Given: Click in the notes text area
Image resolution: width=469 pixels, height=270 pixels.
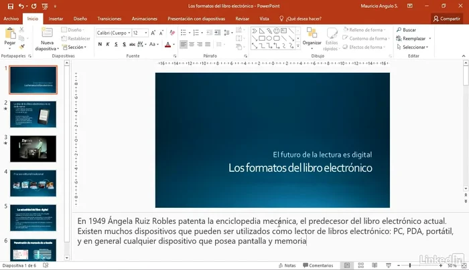Looking at the screenshot, I should click(268, 236).
